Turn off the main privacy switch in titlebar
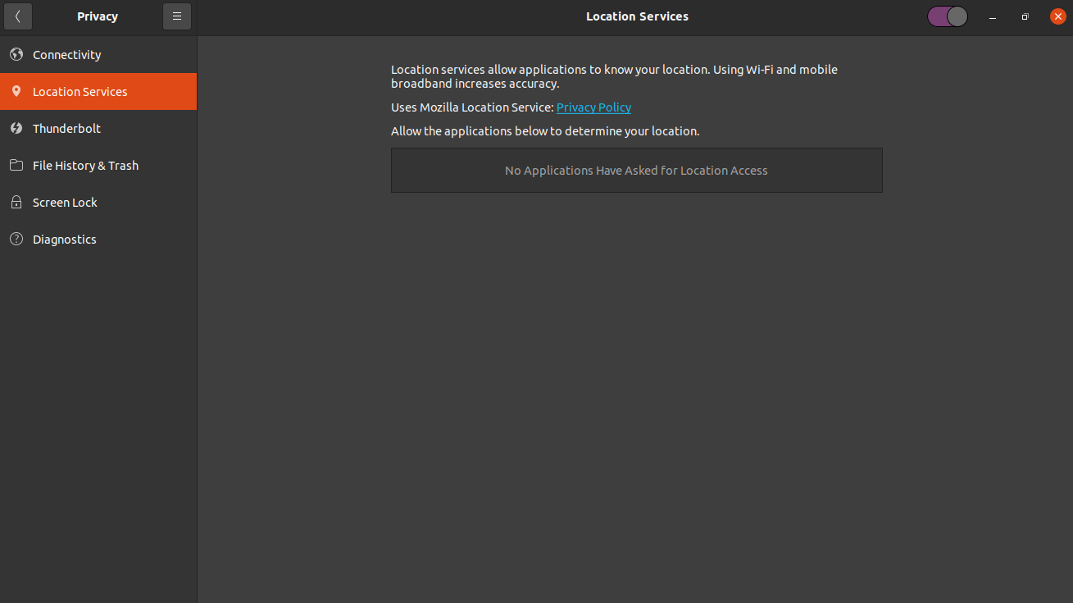 [x=947, y=16]
